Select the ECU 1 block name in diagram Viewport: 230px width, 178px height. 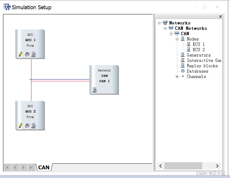pos(30,40)
